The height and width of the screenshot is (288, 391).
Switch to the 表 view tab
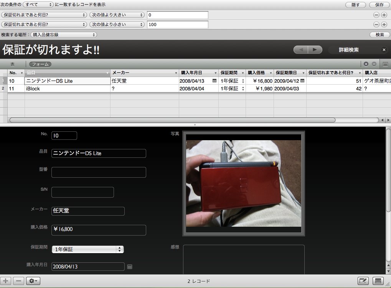12,64
